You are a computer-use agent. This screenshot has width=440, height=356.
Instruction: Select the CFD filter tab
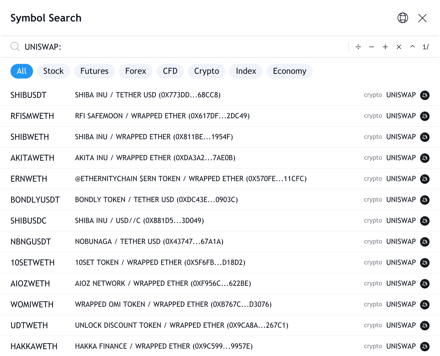click(x=170, y=71)
